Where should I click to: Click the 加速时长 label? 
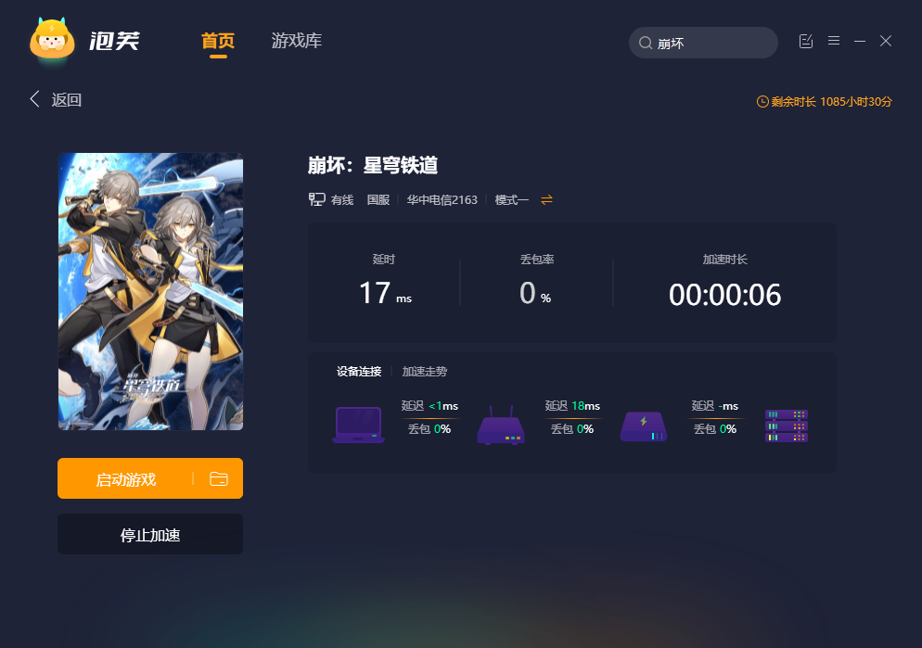coord(724,259)
